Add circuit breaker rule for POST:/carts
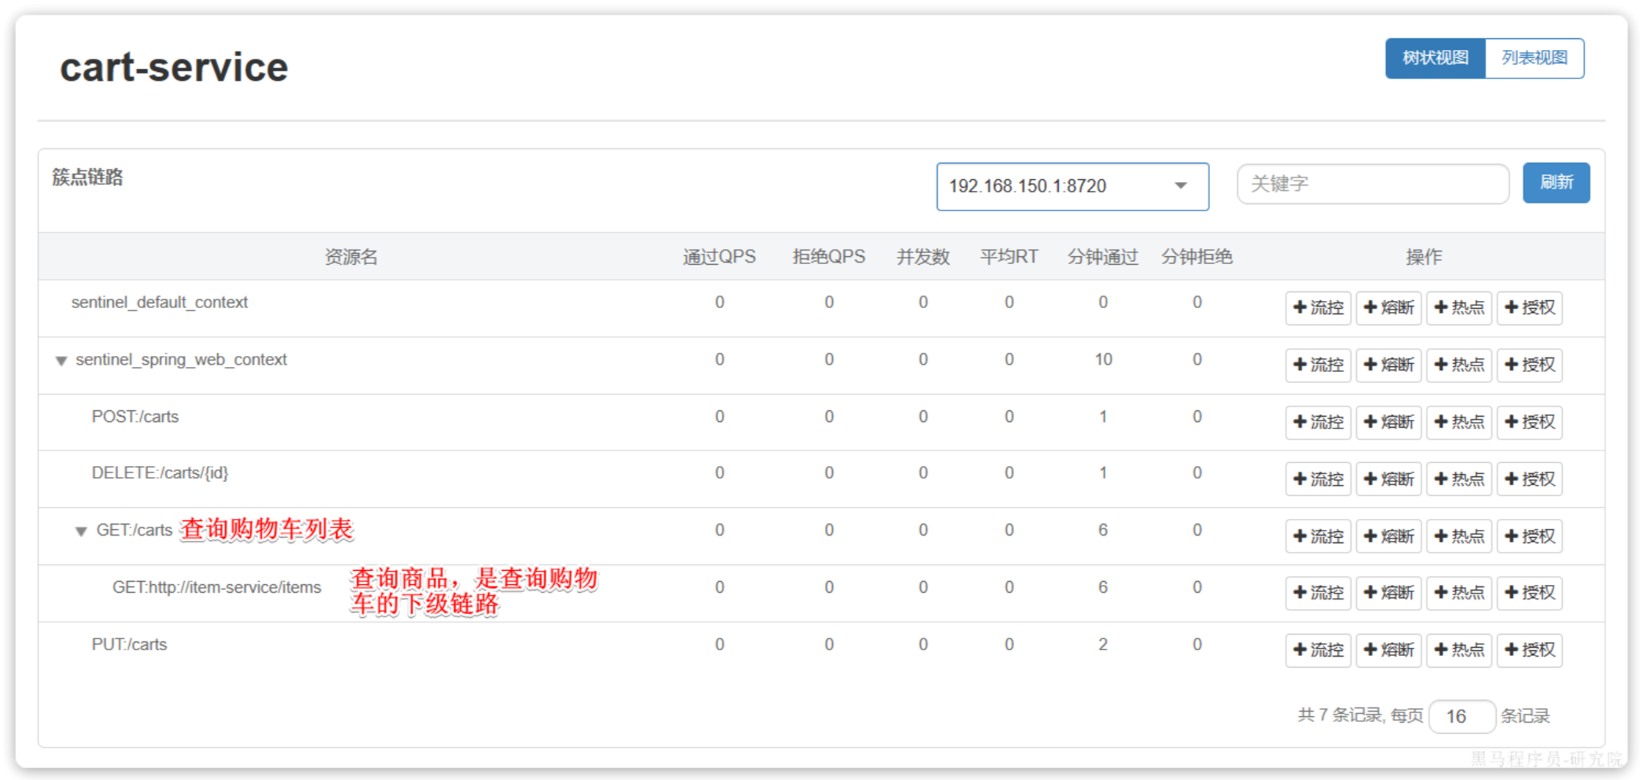Image resolution: width=1640 pixels, height=780 pixels. click(1388, 422)
